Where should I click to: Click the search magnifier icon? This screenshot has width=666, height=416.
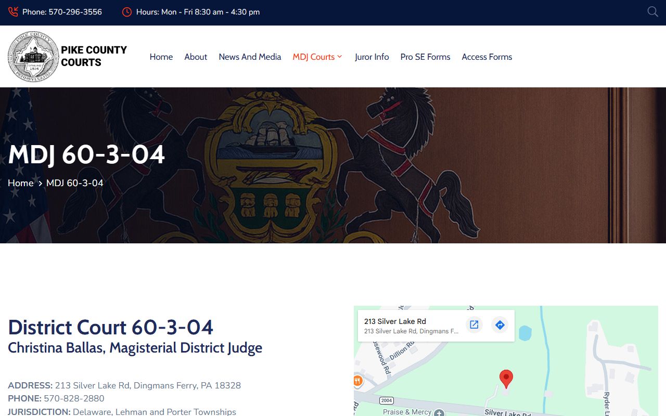pos(652,11)
